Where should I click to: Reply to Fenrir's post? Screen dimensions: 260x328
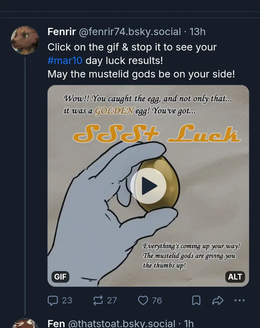[x=60, y=300]
